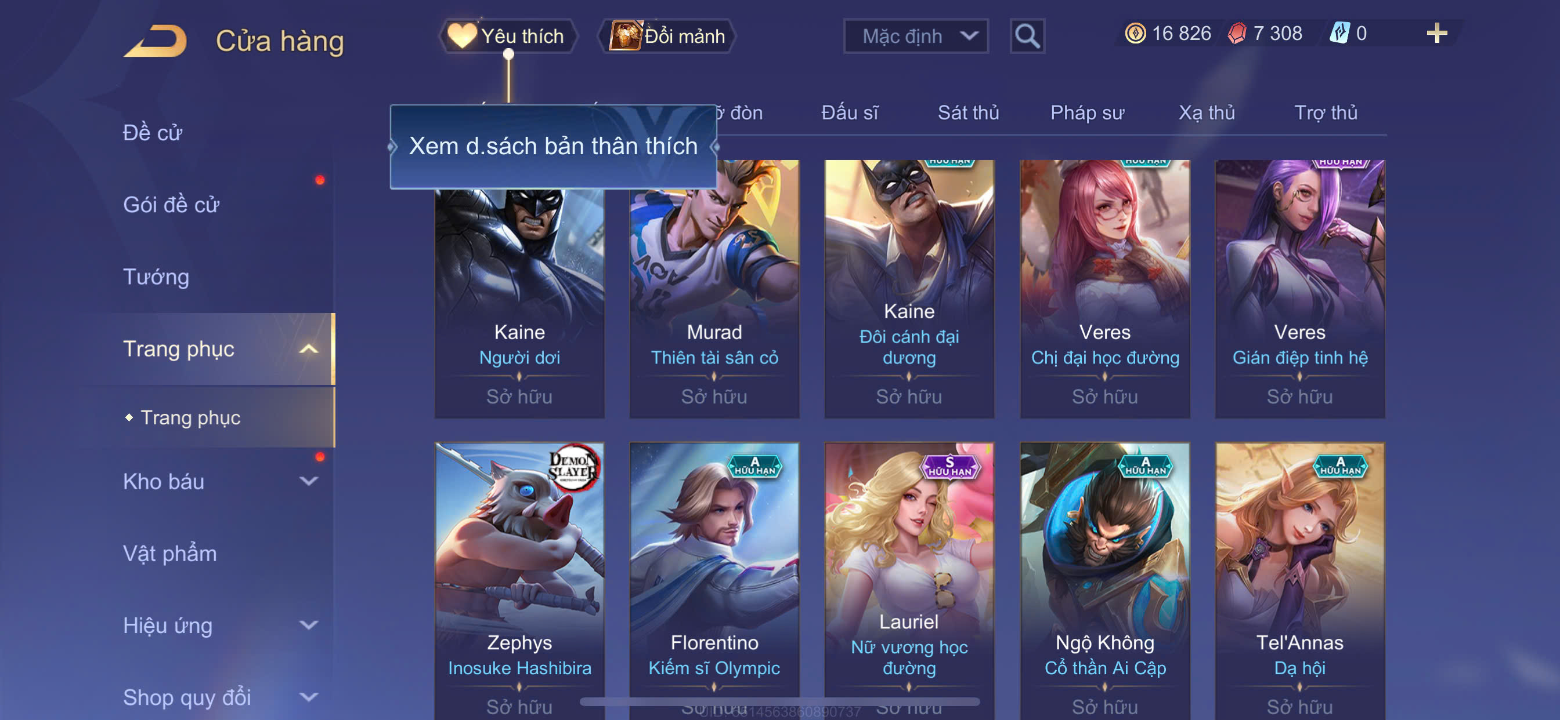Screen dimensions: 1560x720
Task: Select the Zephys Inosuke Hashibira skin card
Action: click(519, 581)
